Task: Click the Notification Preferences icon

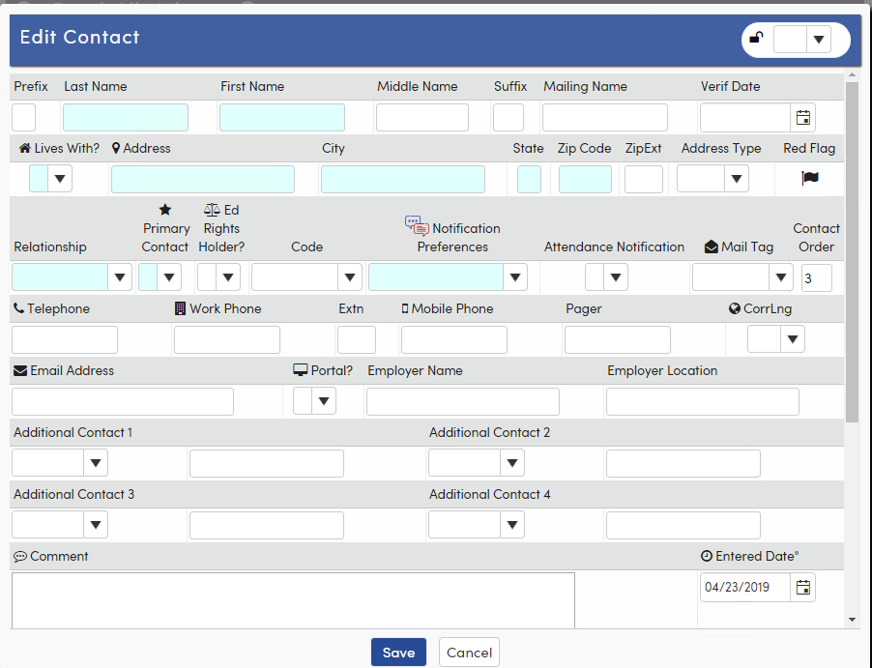Action: pos(417,227)
